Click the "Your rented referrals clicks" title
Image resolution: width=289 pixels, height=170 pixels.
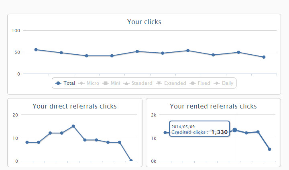click(x=213, y=106)
